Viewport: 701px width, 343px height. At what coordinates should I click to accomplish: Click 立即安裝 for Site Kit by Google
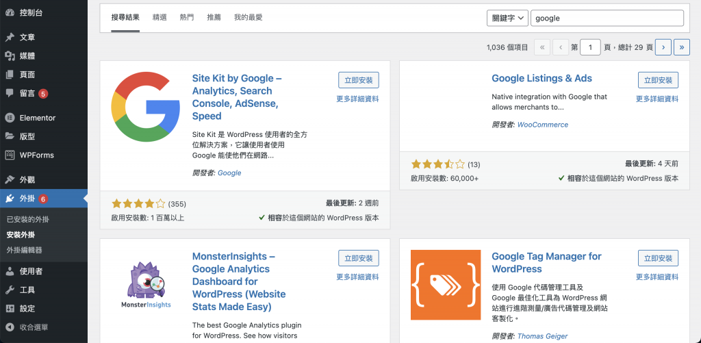point(359,80)
